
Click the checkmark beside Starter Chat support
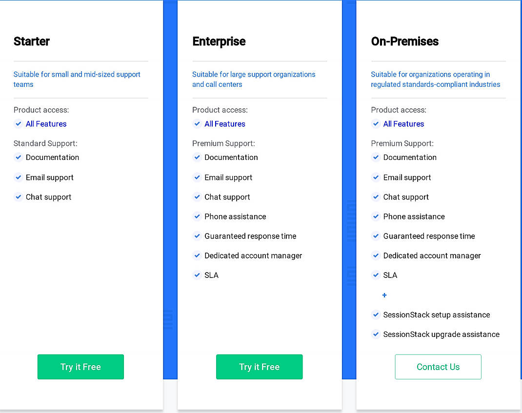point(18,197)
